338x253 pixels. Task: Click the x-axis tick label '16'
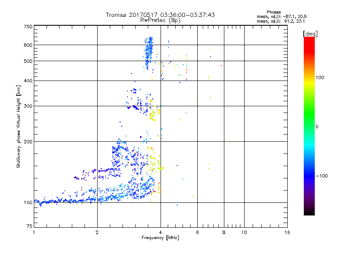point(287,232)
